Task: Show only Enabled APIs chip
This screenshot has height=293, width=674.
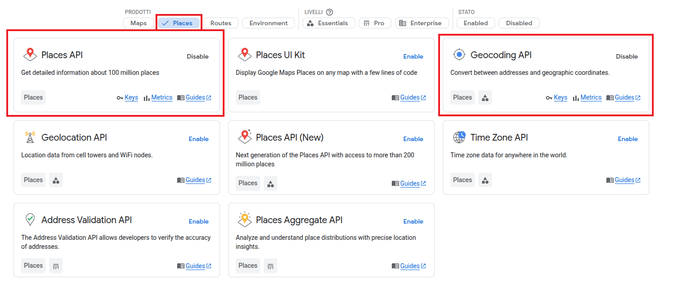Action: pyautogui.click(x=476, y=23)
